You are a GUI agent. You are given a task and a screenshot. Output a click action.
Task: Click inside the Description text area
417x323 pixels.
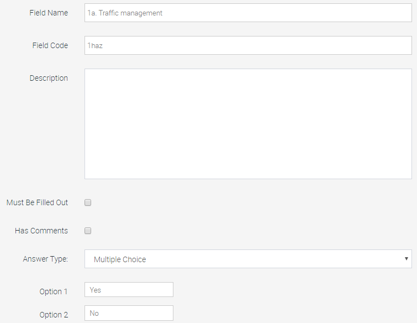pos(248,124)
